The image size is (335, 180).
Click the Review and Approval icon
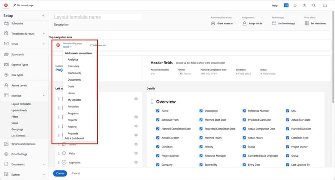(x=6, y=144)
